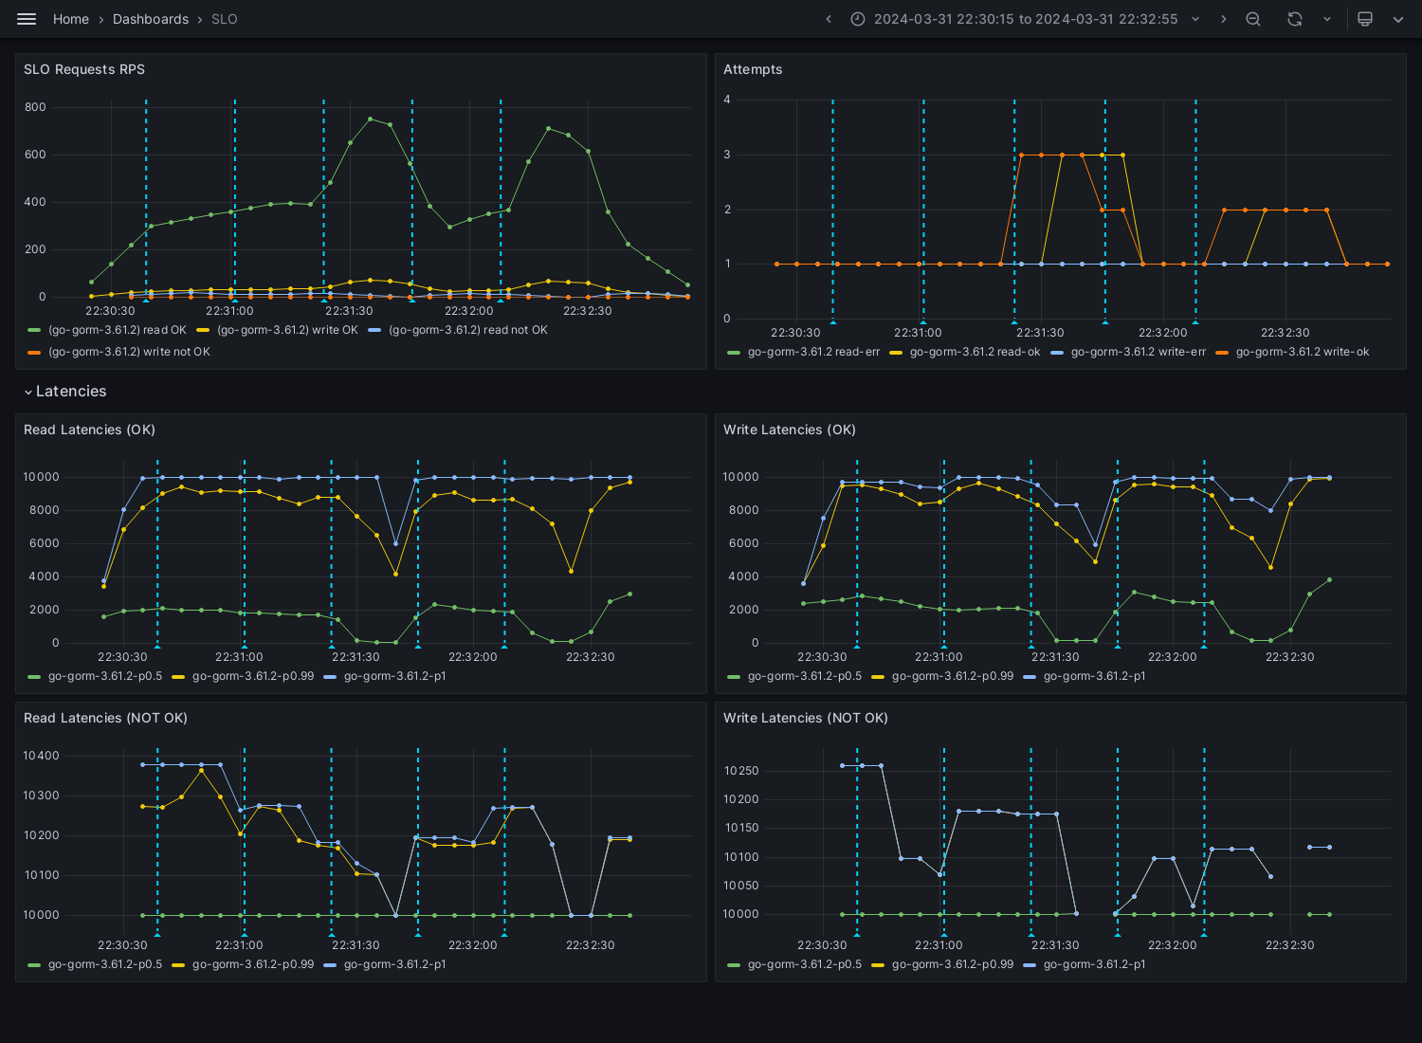1422x1043 pixels.
Task: Open Write Latencies (NOT OK) panel title
Action: pyautogui.click(x=805, y=718)
